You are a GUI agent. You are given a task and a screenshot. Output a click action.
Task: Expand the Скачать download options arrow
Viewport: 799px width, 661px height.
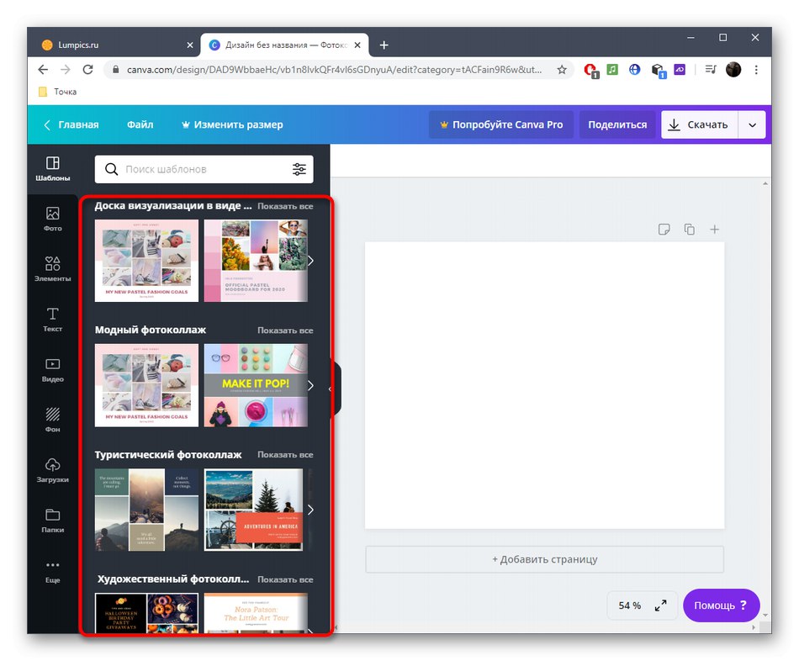point(752,124)
